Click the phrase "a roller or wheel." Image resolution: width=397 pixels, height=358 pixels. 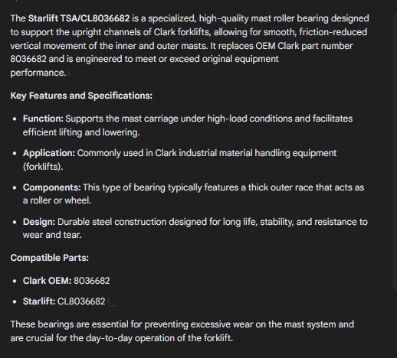click(57, 200)
